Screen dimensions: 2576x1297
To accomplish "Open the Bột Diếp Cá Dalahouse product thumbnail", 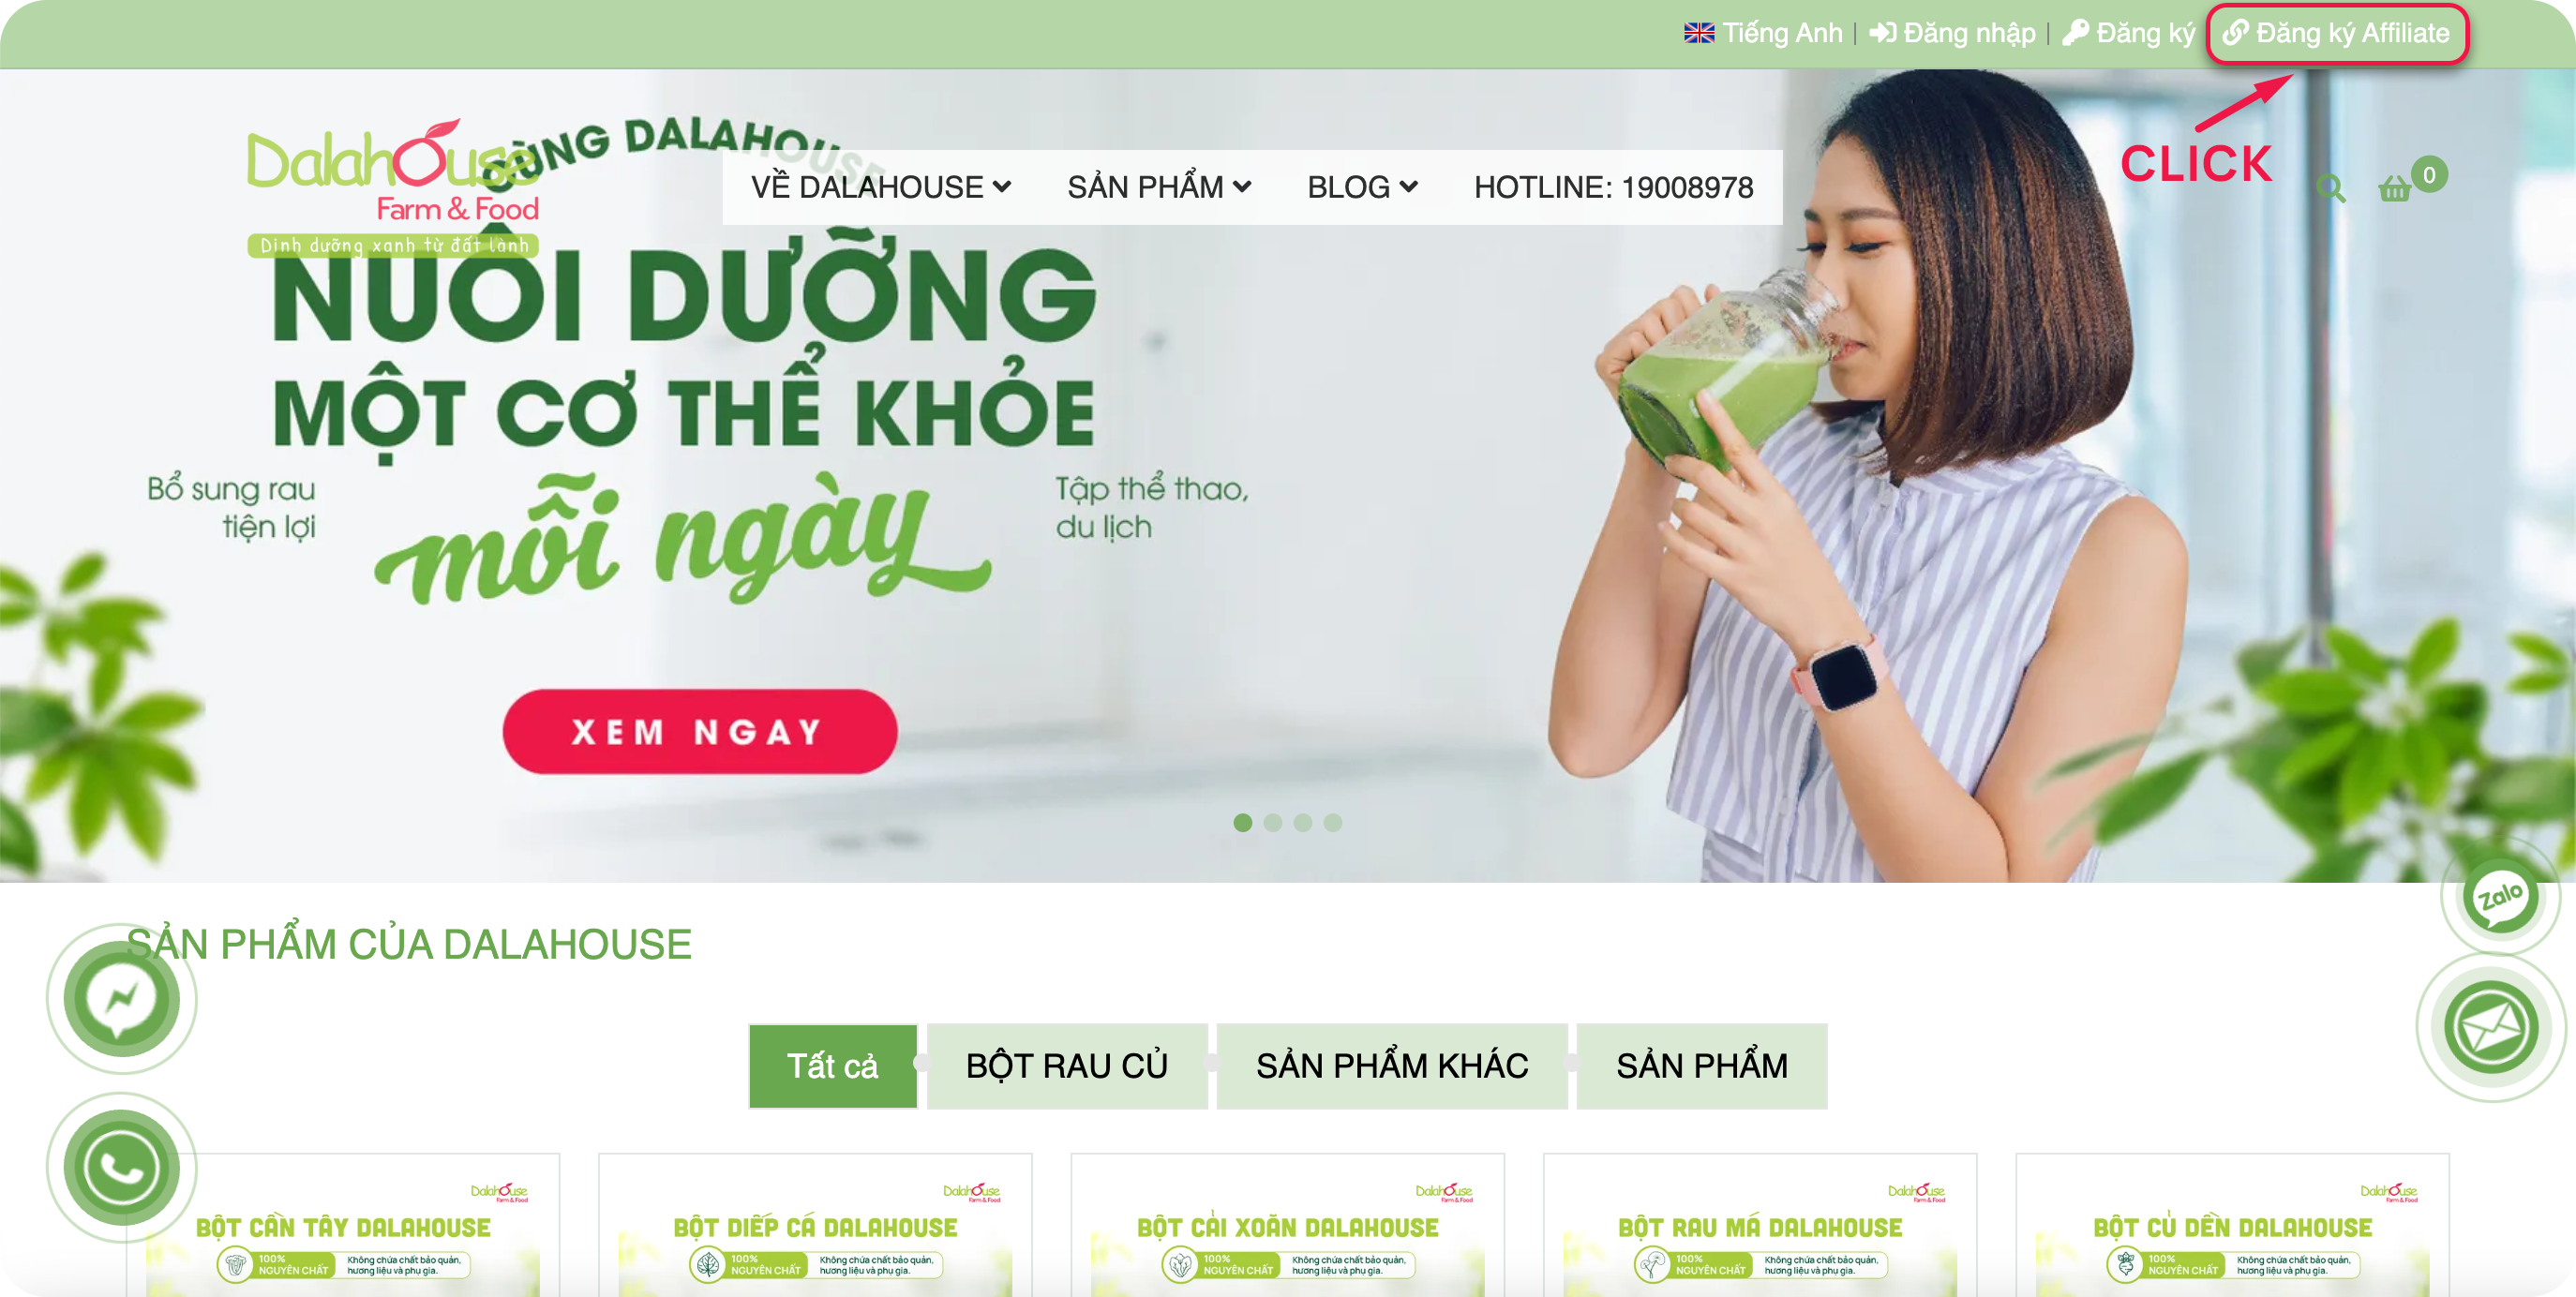I will coord(815,1225).
